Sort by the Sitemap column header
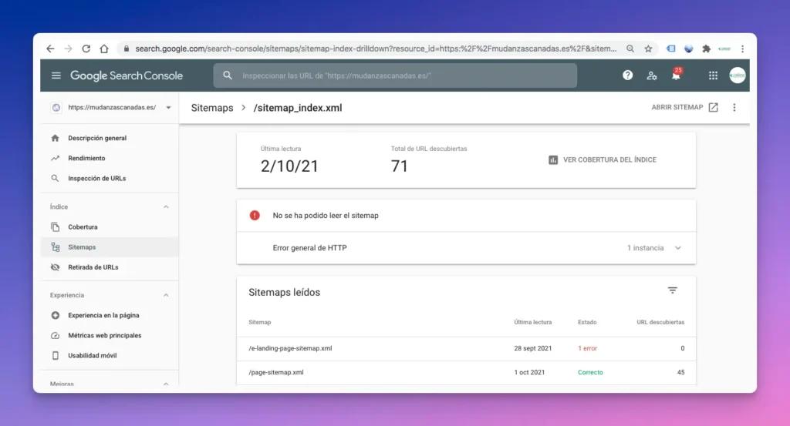Screen dimensions: 790x426 coord(259,323)
